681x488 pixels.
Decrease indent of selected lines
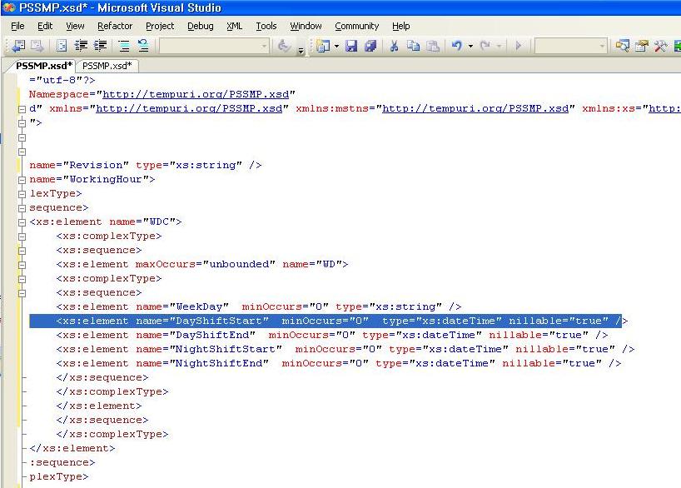click(81, 45)
